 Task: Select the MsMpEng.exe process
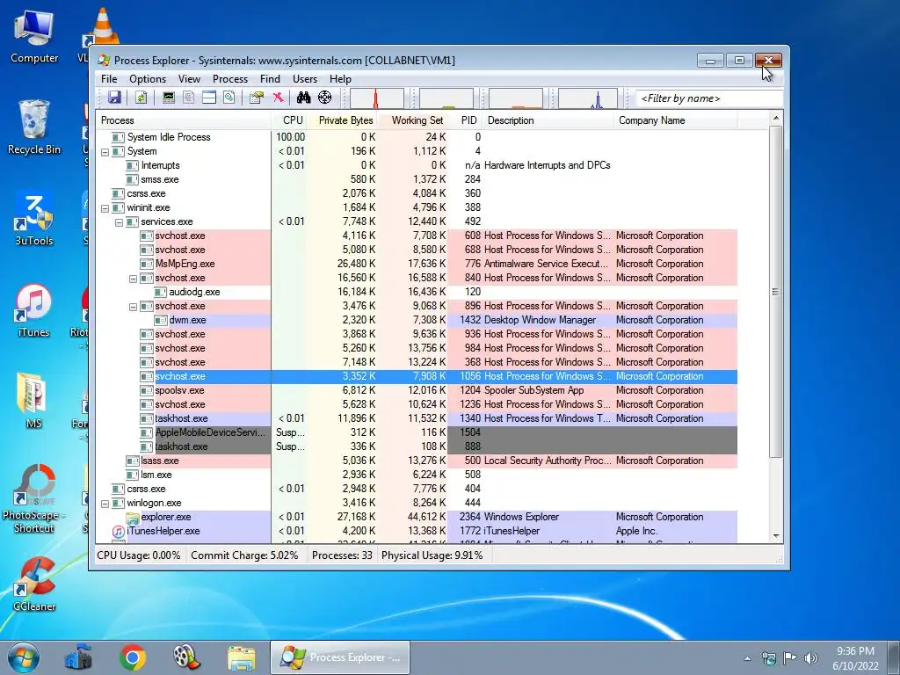tap(417, 264)
